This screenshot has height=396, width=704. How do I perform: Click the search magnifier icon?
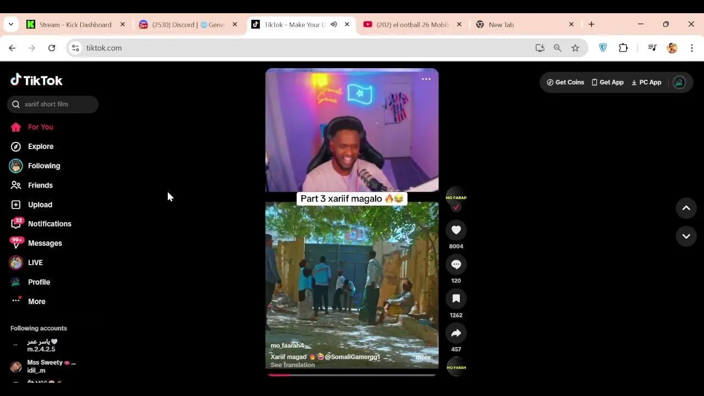coord(16,104)
